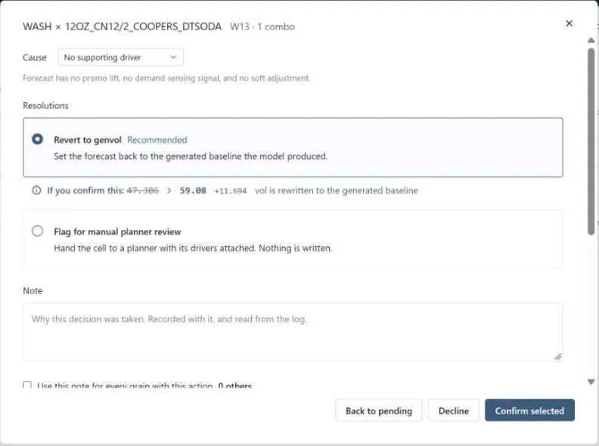The height and width of the screenshot is (446, 599).
Task: Click the 'W13 · 1 combo' header text
Action: pyautogui.click(x=262, y=26)
